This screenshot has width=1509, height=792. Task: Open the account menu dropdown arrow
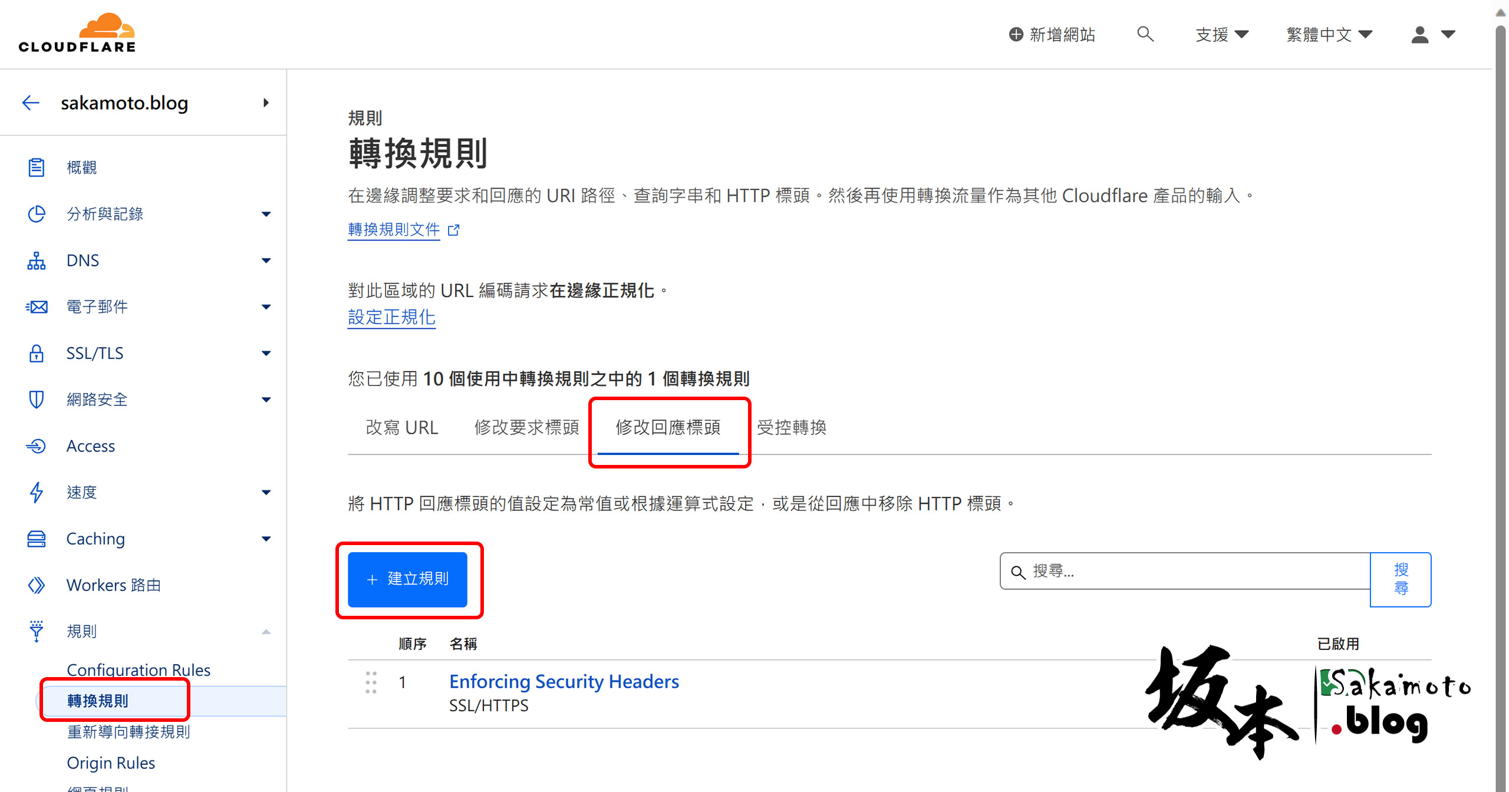[1448, 34]
